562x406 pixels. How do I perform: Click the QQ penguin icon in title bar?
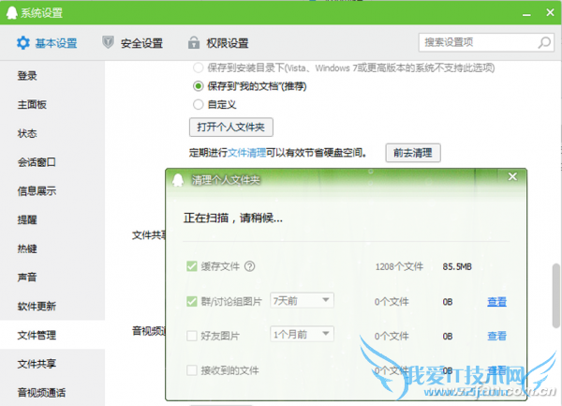click(x=11, y=13)
